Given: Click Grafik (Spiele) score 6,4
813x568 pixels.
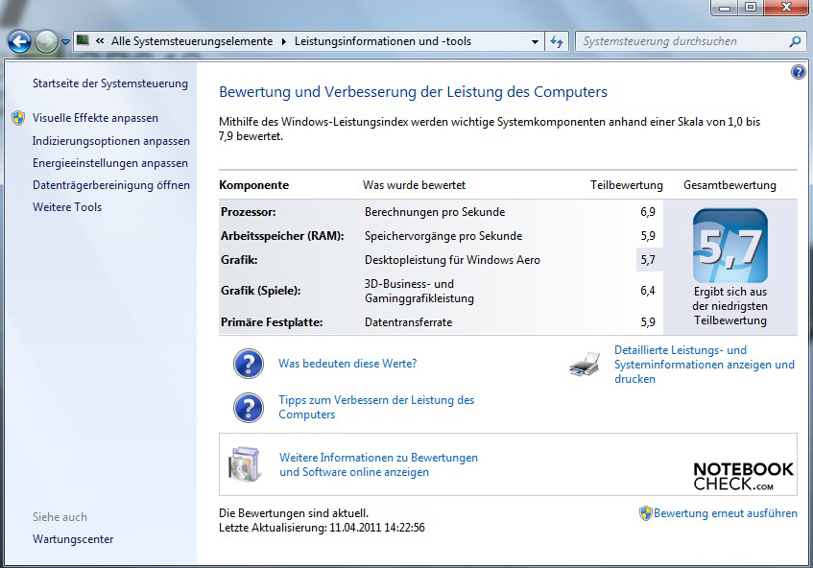Looking at the screenshot, I should tap(648, 291).
